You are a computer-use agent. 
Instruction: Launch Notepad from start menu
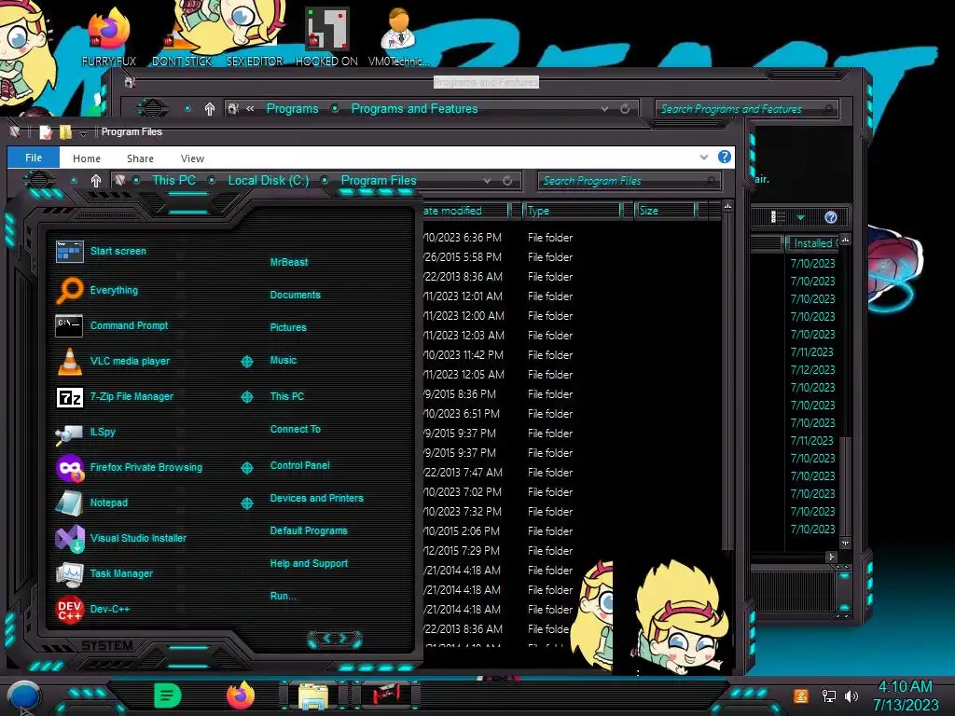pyautogui.click(x=91, y=503)
